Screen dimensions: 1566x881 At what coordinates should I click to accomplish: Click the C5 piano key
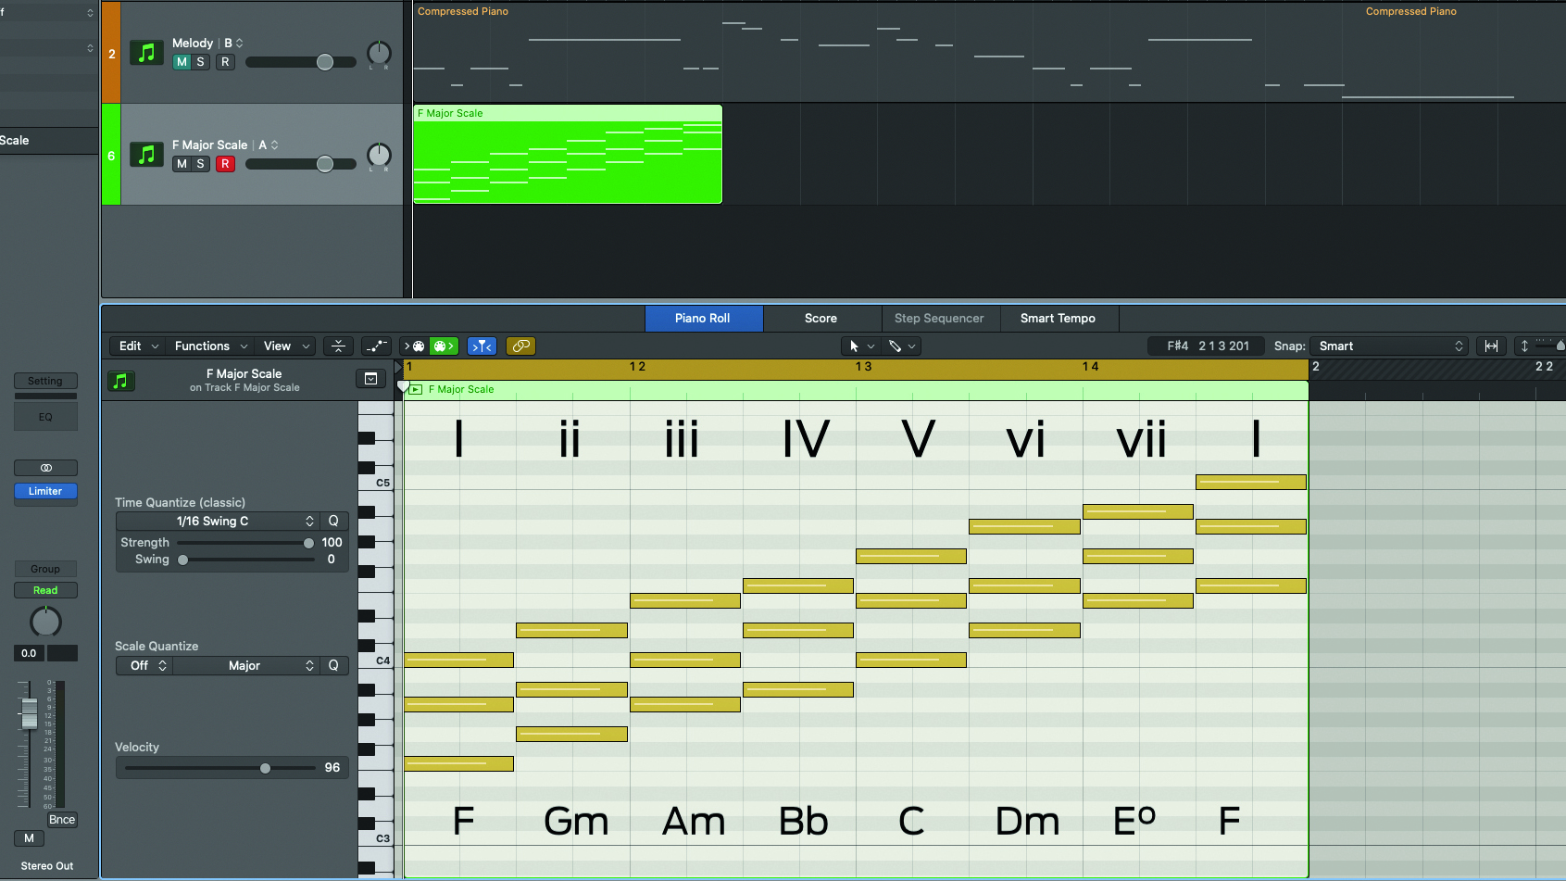[375, 483]
